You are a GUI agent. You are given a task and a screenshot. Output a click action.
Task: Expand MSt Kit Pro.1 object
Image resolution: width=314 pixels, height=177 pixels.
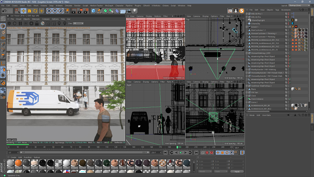click(247, 14)
